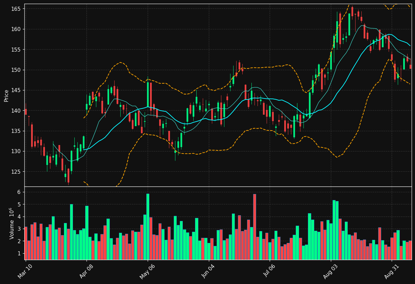Click the volume axis tick "6"
This screenshot has width=415, height=284.
(x=19, y=192)
